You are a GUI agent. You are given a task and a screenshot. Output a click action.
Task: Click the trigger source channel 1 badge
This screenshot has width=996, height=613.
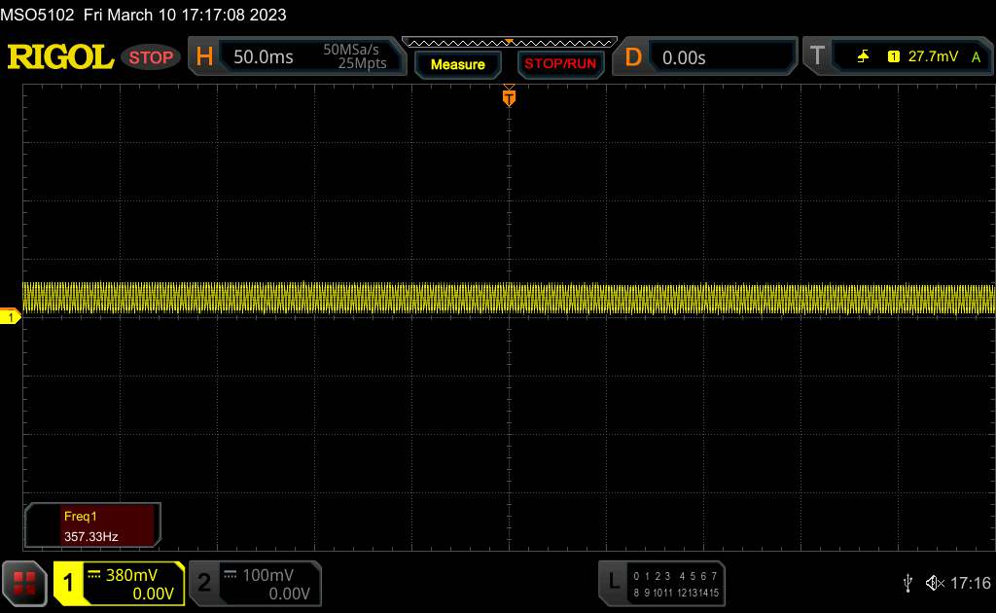click(894, 56)
